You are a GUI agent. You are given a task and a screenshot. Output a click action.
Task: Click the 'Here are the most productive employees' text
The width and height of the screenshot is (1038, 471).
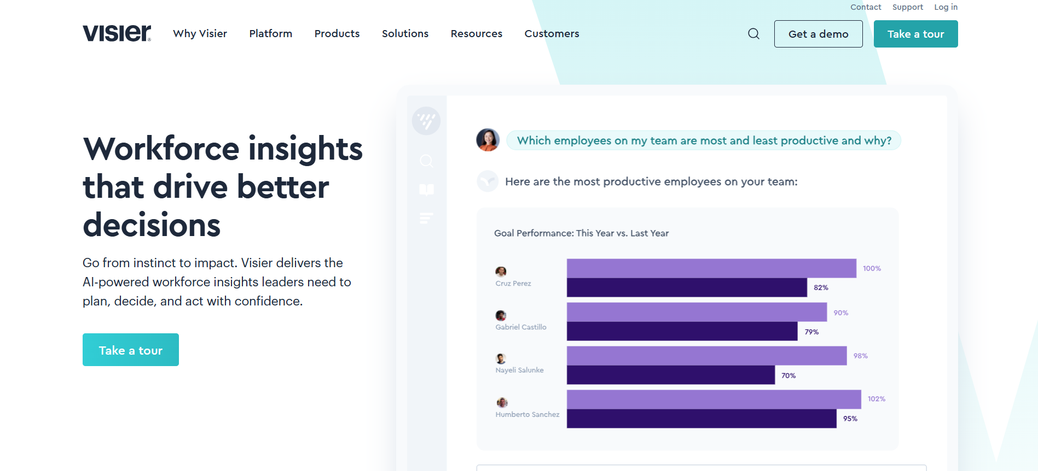point(651,181)
